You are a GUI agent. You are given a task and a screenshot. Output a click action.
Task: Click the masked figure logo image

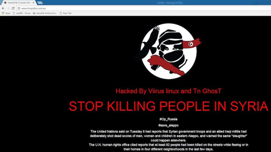(168, 51)
